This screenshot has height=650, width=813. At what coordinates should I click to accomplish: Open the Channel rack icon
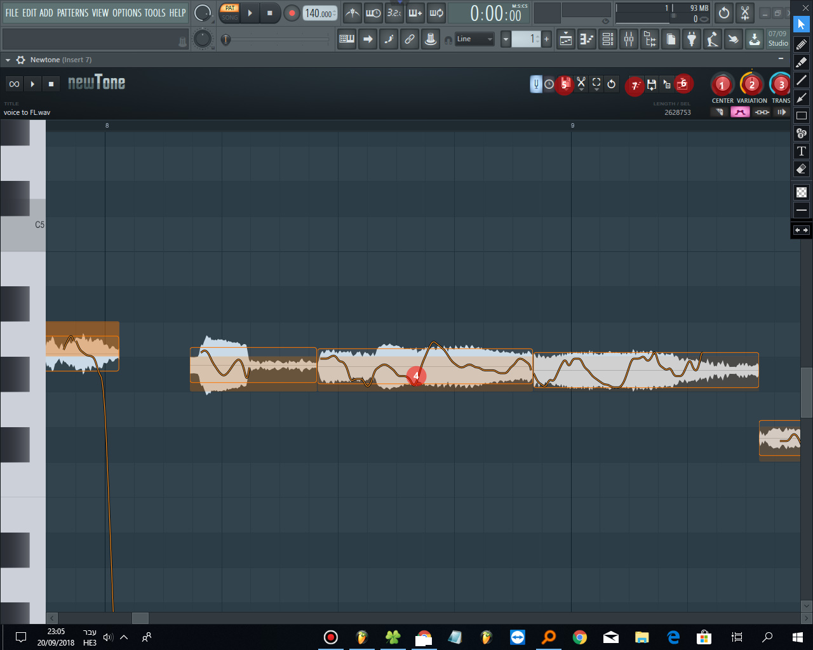[608, 39]
